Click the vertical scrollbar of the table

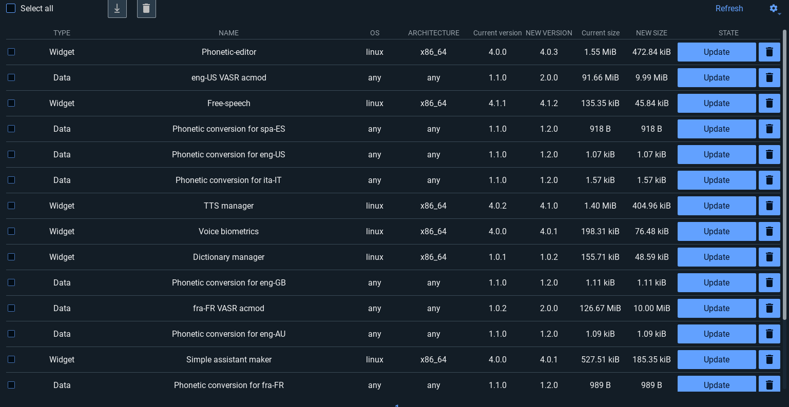(x=784, y=174)
